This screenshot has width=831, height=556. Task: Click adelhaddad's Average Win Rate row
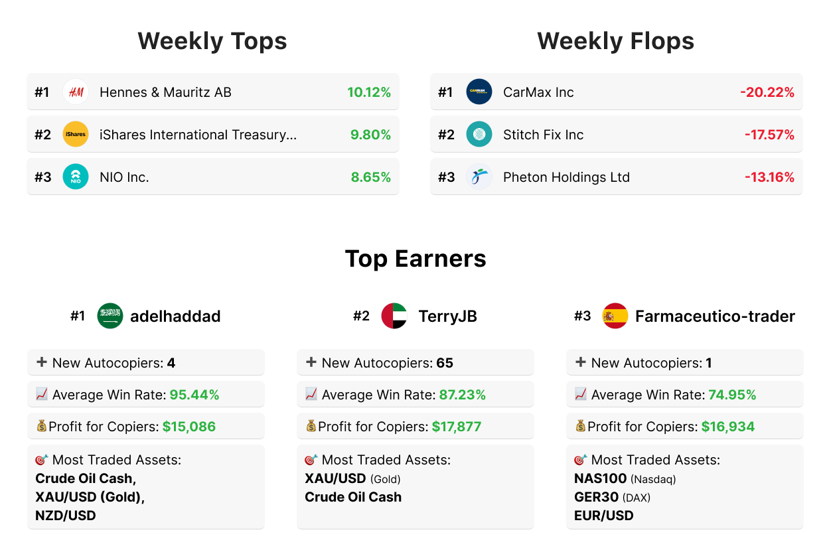coord(145,395)
